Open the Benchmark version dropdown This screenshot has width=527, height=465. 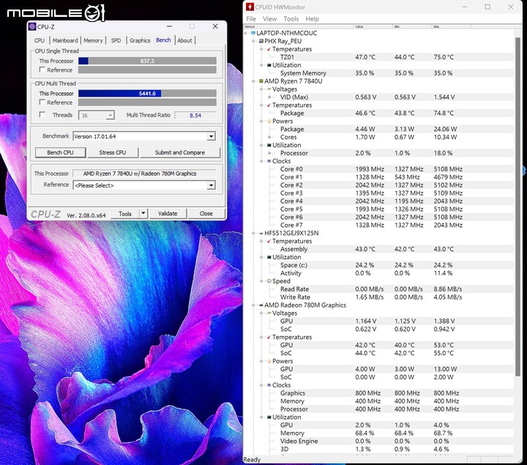211,136
